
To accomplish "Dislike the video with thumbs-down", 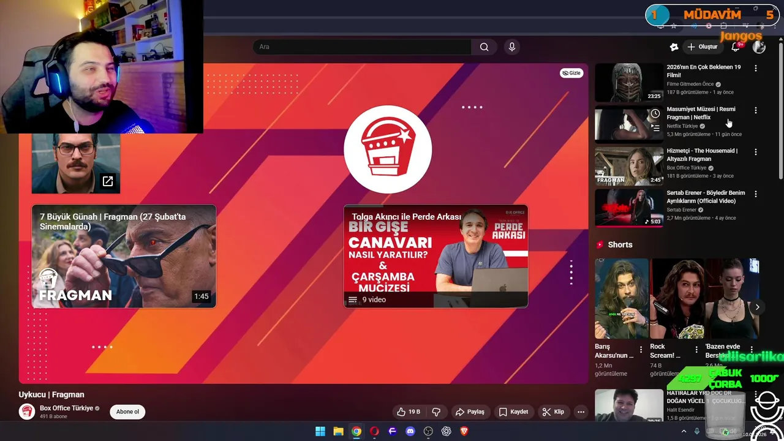I will tap(436, 412).
